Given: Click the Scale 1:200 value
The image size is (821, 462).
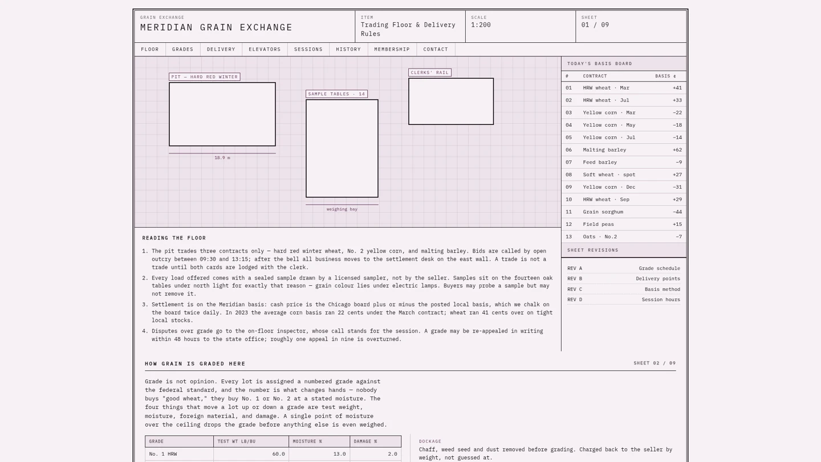Looking at the screenshot, I should 481,25.
